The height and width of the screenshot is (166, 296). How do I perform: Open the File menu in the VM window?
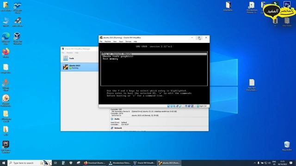101,41
